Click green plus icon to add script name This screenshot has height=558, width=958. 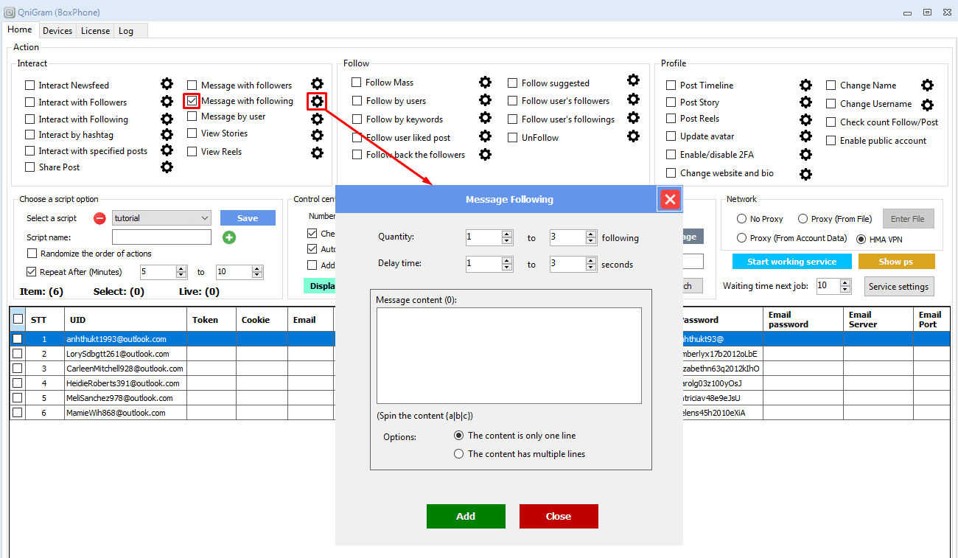[x=228, y=237]
